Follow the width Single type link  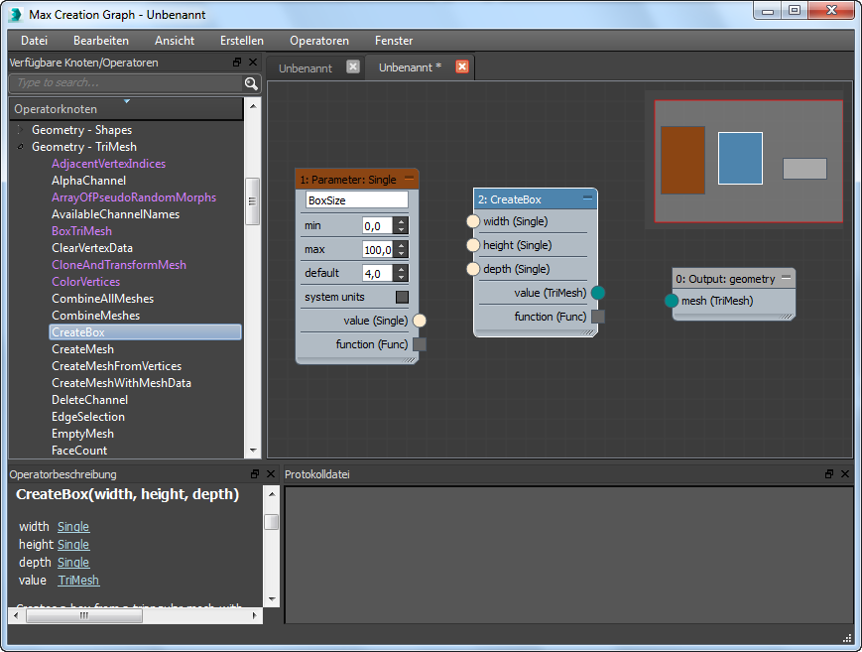point(73,527)
